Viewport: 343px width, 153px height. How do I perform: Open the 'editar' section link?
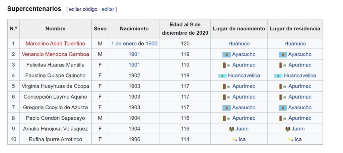(x=108, y=9)
